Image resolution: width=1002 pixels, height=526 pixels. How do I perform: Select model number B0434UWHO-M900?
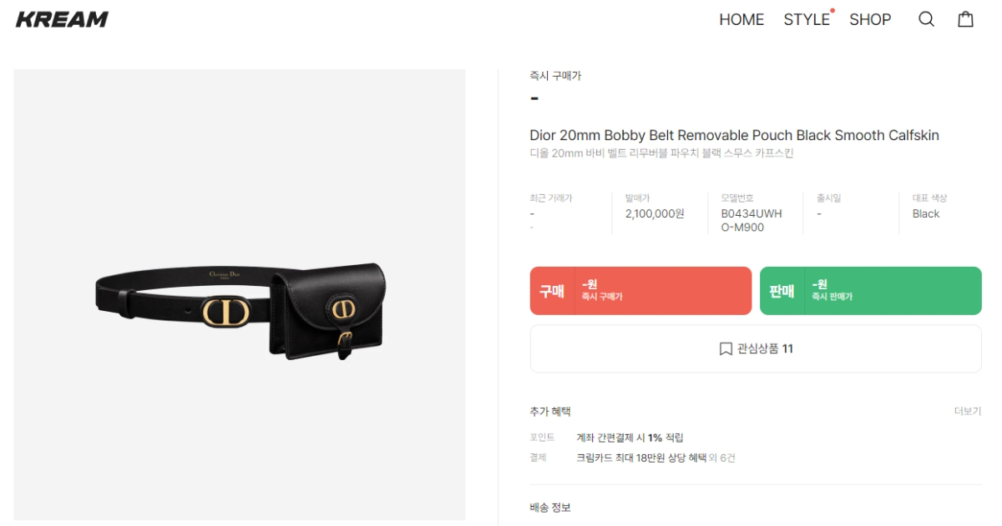point(751,220)
